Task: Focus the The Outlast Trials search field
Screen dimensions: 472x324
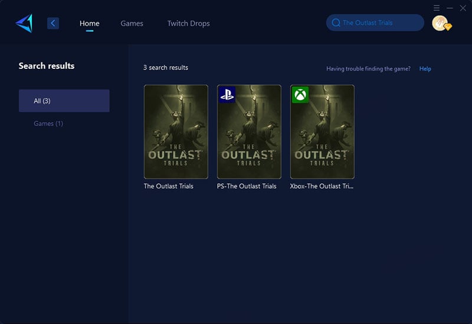Action: [x=375, y=22]
